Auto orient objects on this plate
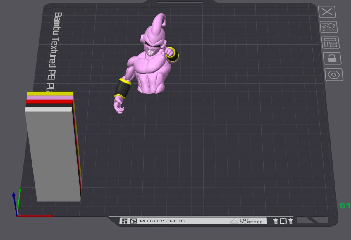 [x=329, y=27]
